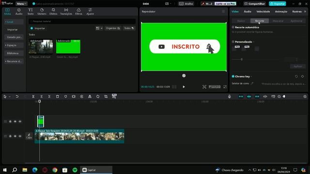
Task: Click the freeze frame tool icon
Action: pyautogui.click(x=74, y=97)
